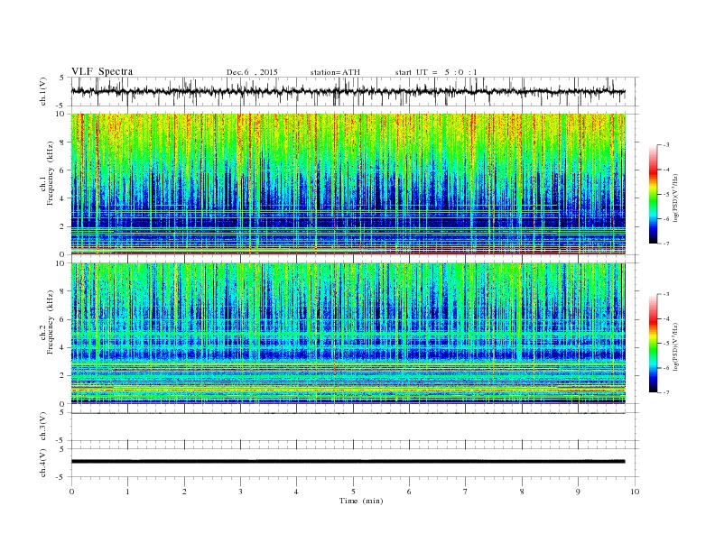This screenshot has height=552, width=715.
Task: Click the "1" tick on the time axis
Action: 127,492
